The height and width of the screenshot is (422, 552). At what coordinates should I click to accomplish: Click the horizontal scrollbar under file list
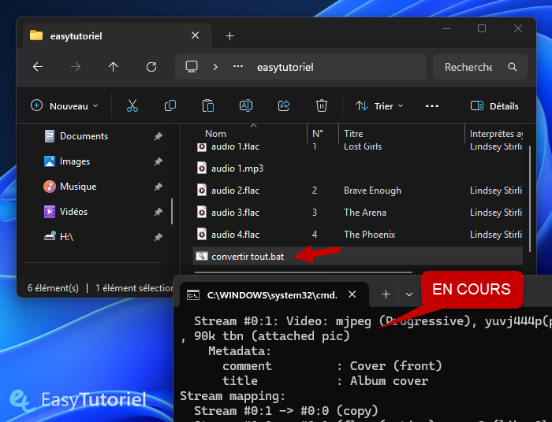[x=303, y=272]
